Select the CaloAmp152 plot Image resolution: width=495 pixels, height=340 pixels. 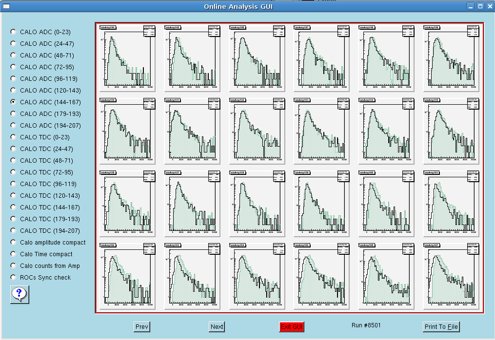pyautogui.click(x=257, y=131)
